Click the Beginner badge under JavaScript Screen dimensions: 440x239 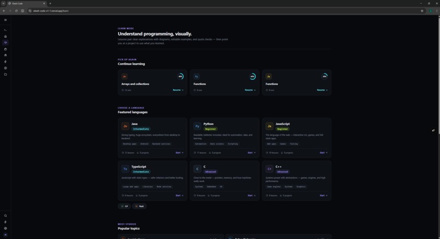(x=283, y=129)
